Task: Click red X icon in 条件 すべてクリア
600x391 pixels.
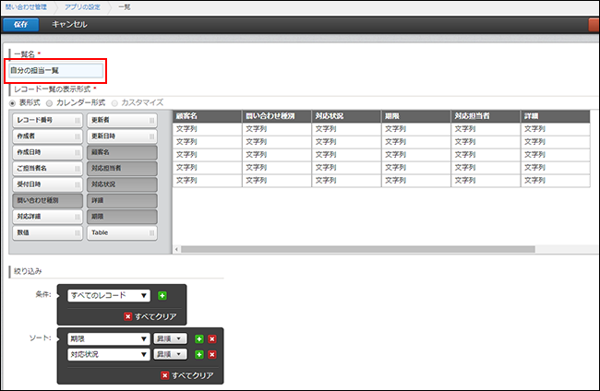Action: click(127, 316)
